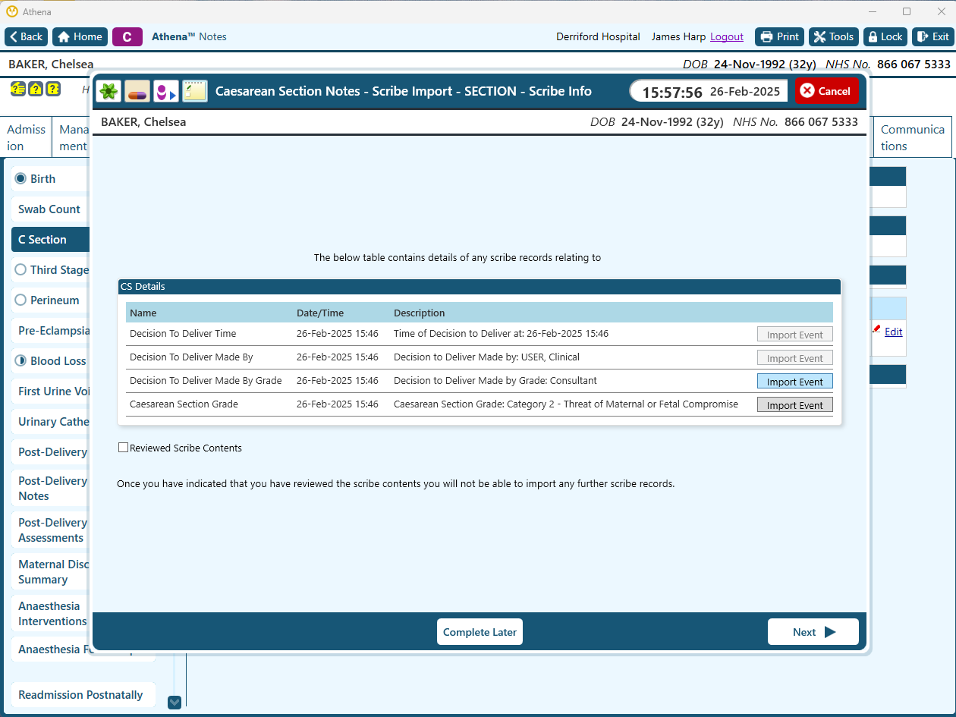Click the yellow book question-mark icon
This screenshot has height=717, width=956.
[x=53, y=89]
